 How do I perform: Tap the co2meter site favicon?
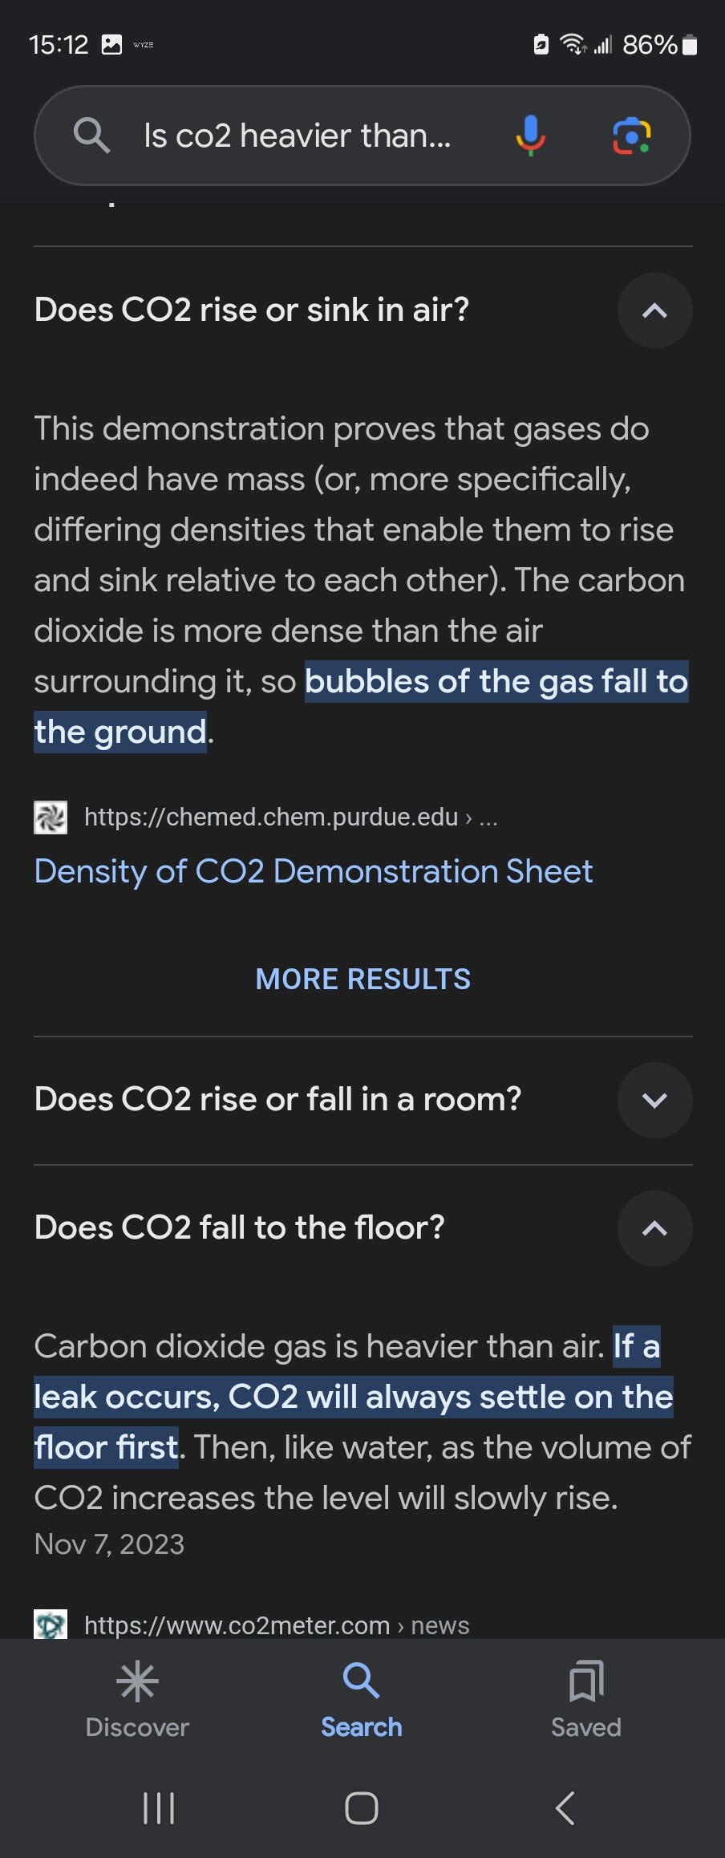coord(51,1625)
